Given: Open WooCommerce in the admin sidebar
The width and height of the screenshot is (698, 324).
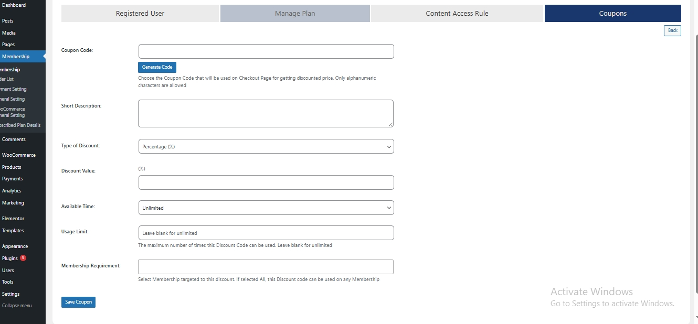Looking at the screenshot, I should [19, 155].
